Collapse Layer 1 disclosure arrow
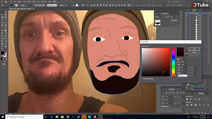Viewport: 212px width, 119px height. point(191,13)
